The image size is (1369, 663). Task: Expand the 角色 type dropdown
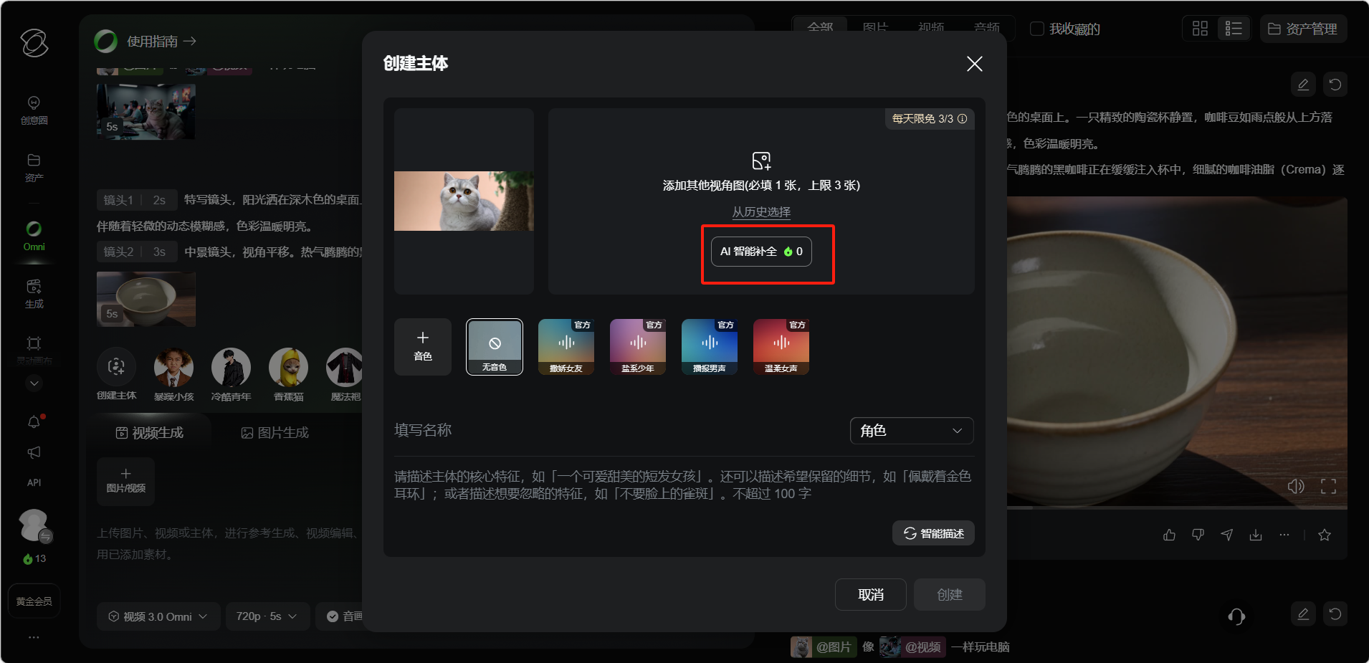pyautogui.click(x=911, y=431)
